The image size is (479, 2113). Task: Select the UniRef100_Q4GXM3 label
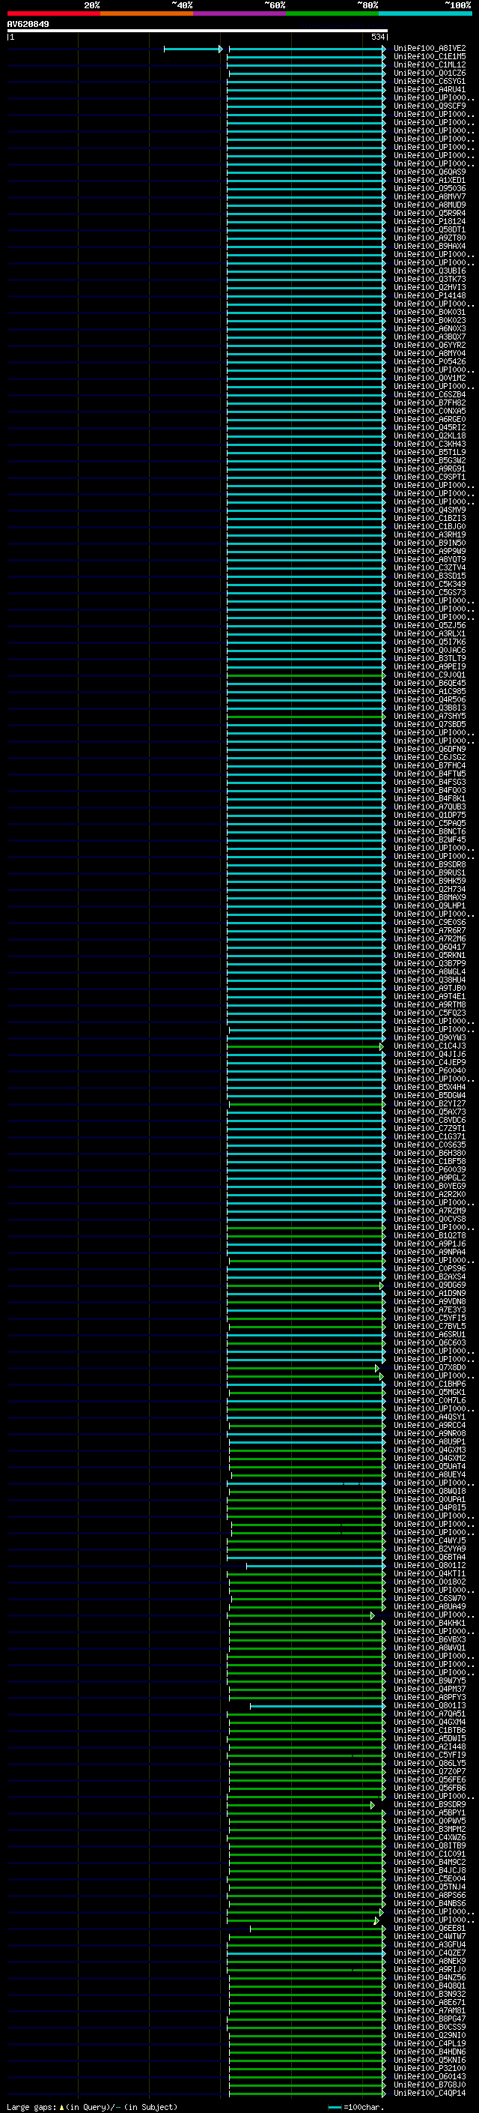coord(429,1450)
